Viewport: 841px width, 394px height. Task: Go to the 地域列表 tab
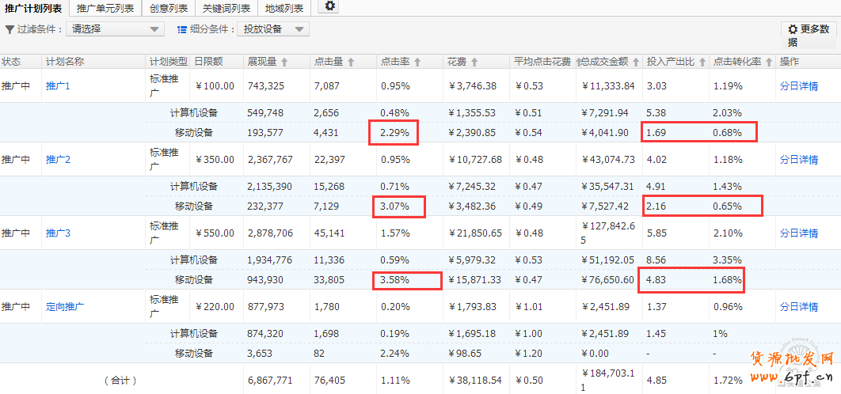[x=284, y=8]
